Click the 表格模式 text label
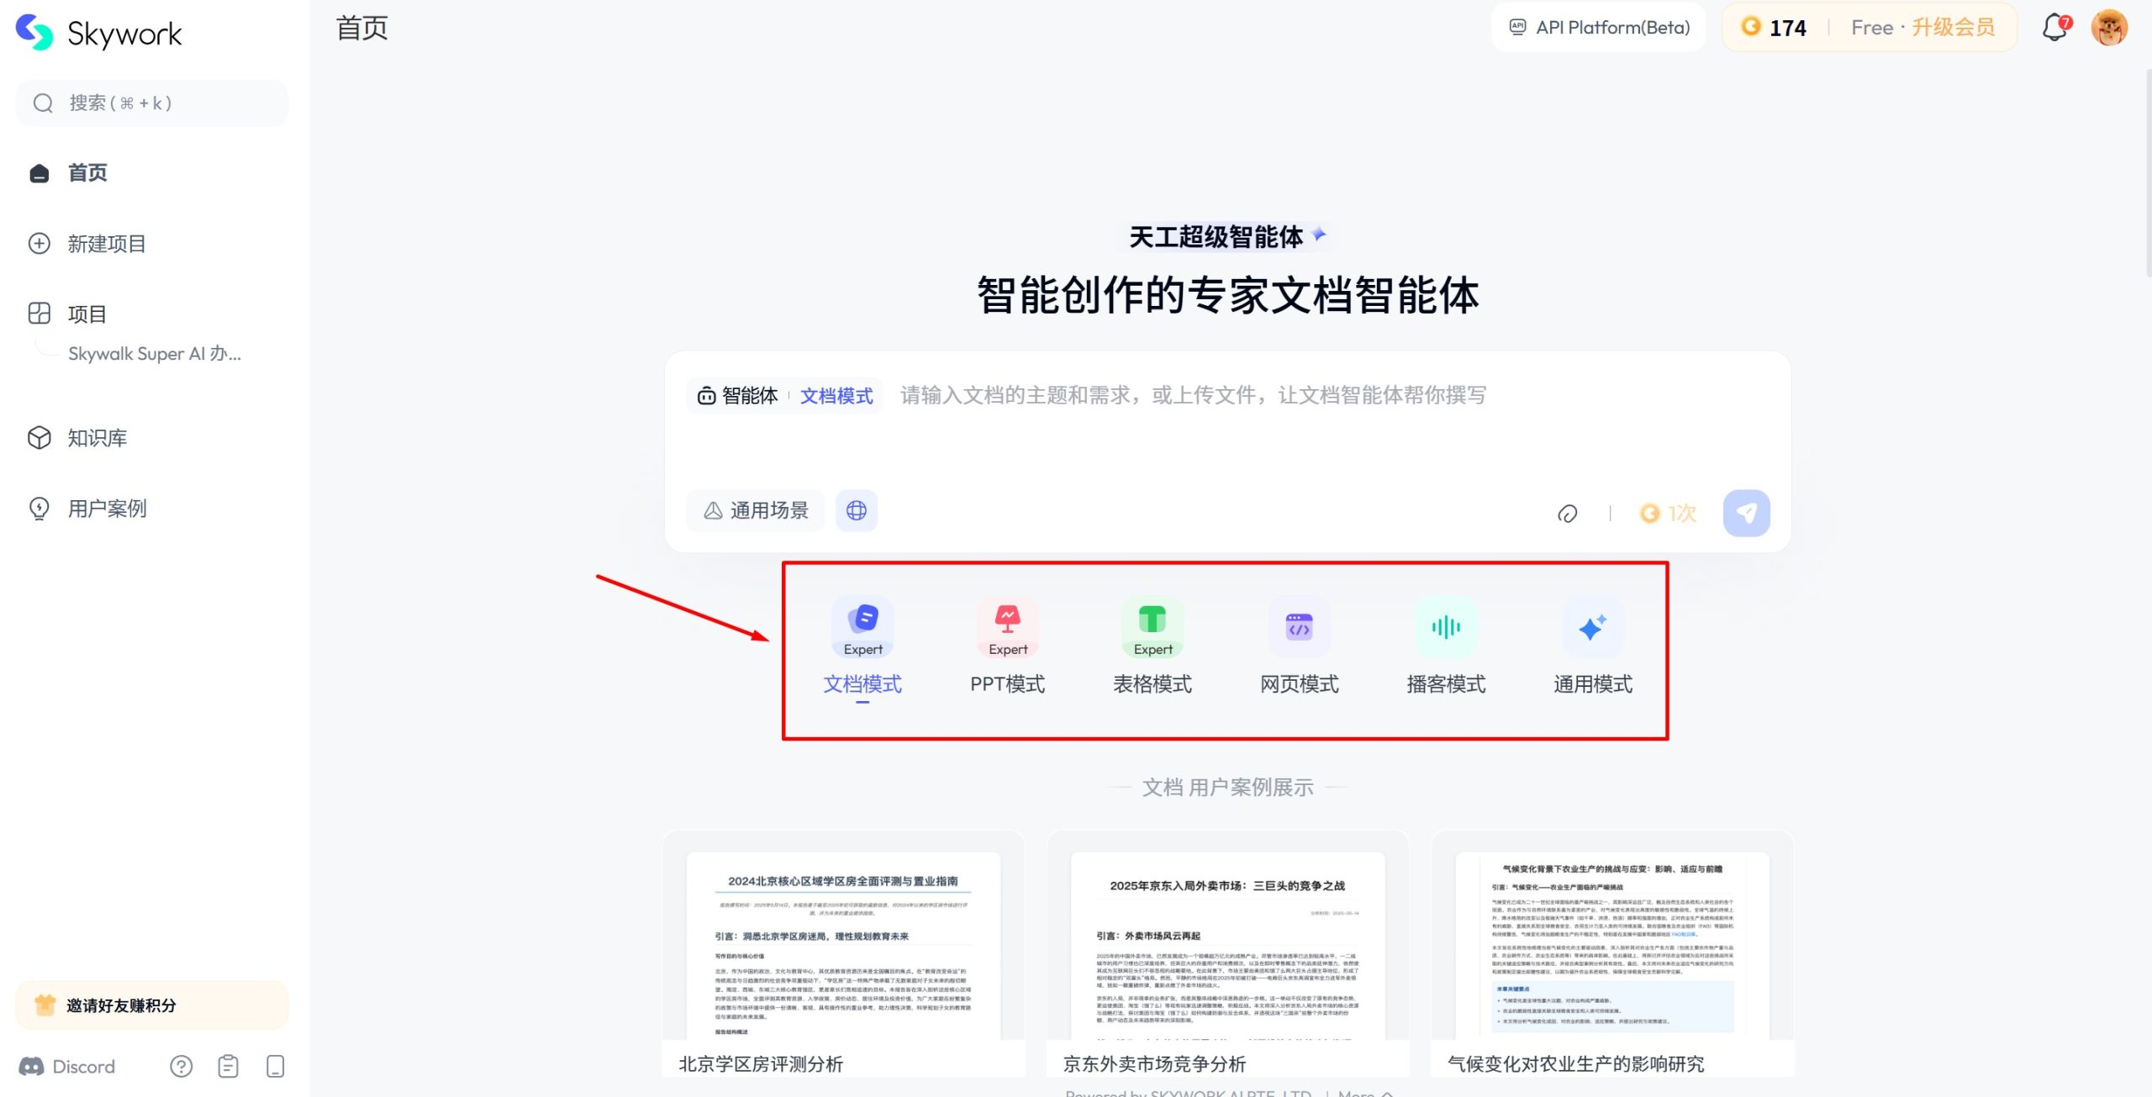This screenshot has height=1097, width=2152. 1152,684
